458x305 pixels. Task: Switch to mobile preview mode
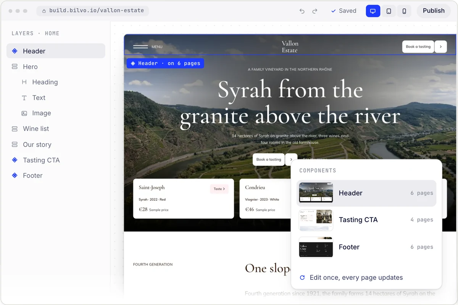(404, 11)
